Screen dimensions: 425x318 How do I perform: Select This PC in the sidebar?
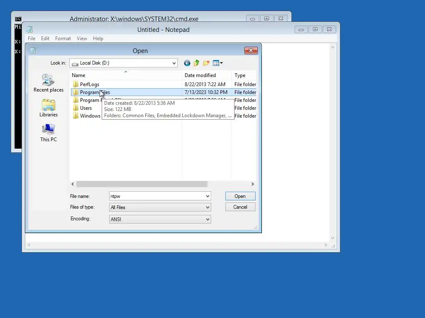pos(49,133)
